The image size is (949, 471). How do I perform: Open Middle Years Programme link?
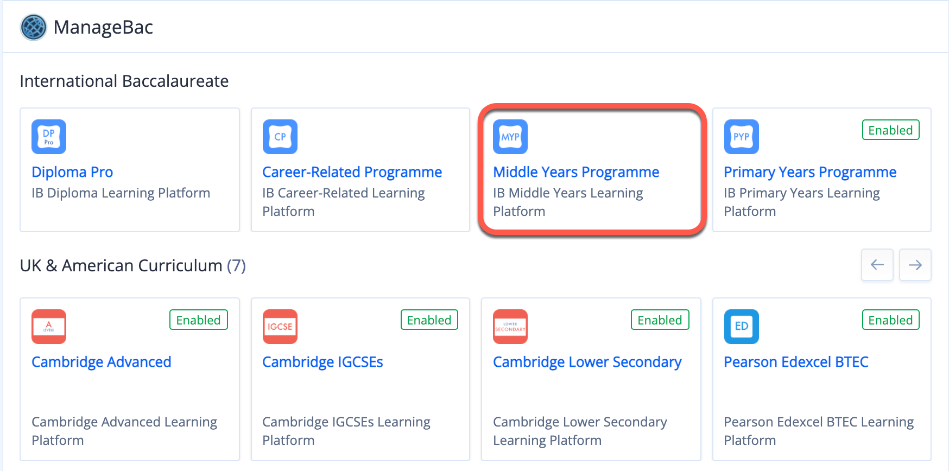[576, 172]
